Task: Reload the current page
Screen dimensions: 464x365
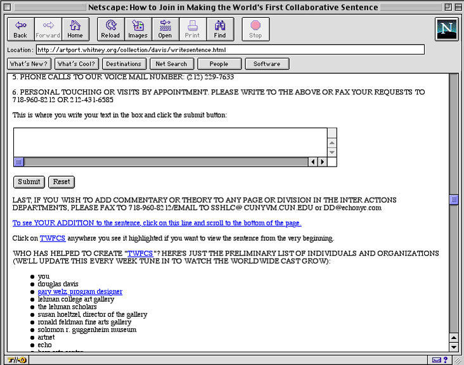Action: tap(111, 29)
